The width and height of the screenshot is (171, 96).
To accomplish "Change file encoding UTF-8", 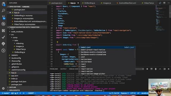I will (133, 93).
